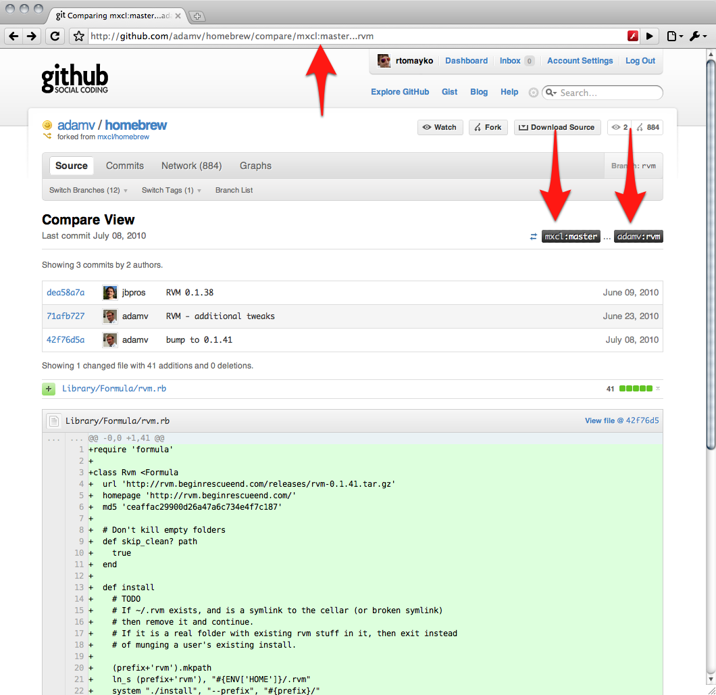This screenshot has width=716, height=695.
Task: Click the Download Source button
Action: point(557,127)
